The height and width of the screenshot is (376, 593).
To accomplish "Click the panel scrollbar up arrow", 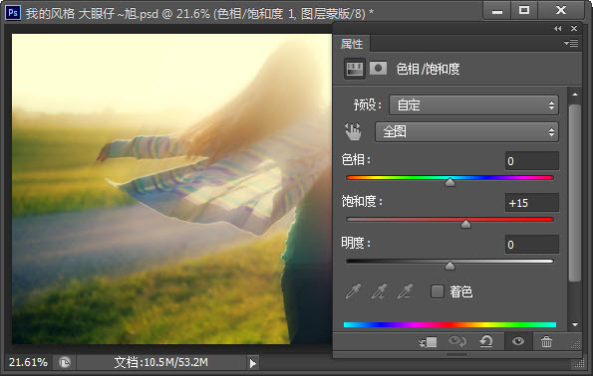I will click(x=575, y=94).
